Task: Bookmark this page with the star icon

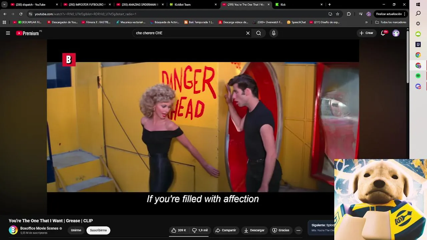Action: 338,14
